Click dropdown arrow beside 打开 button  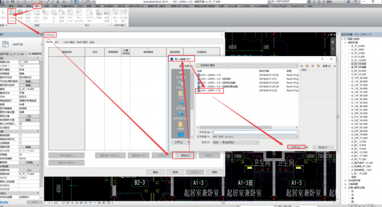coord(307,147)
